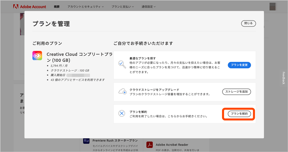Click the X circle icon beside プランを解約

click(x=122, y=114)
